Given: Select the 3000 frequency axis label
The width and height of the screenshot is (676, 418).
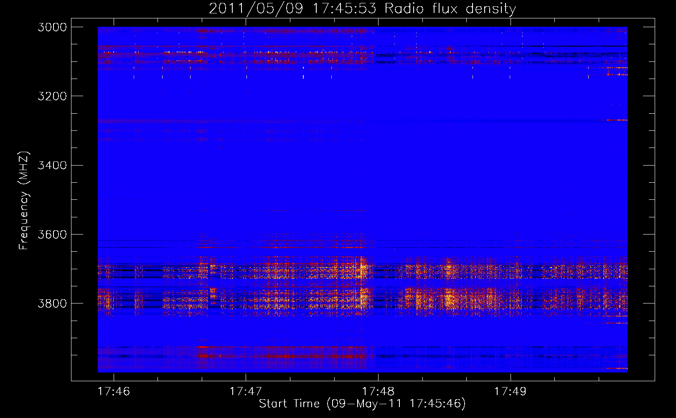Looking at the screenshot, I should point(52,27).
